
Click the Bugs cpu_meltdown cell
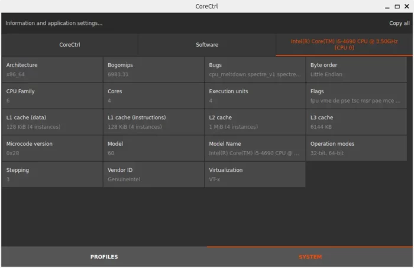pos(255,70)
